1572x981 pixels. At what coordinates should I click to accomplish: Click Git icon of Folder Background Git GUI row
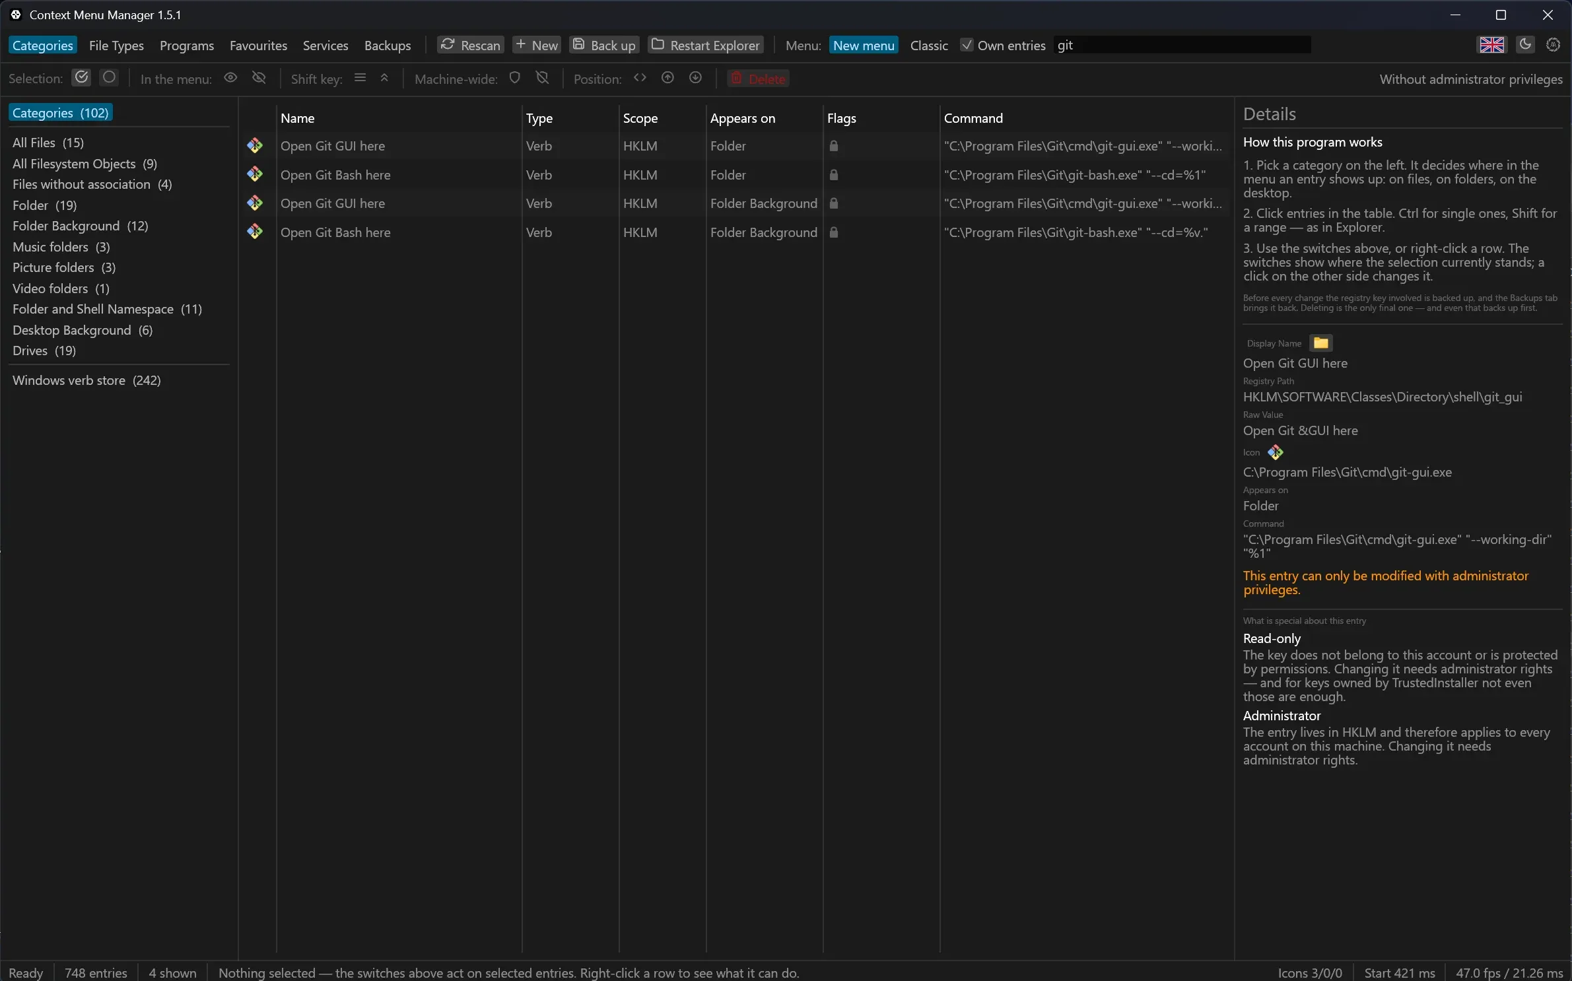[255, 203]
